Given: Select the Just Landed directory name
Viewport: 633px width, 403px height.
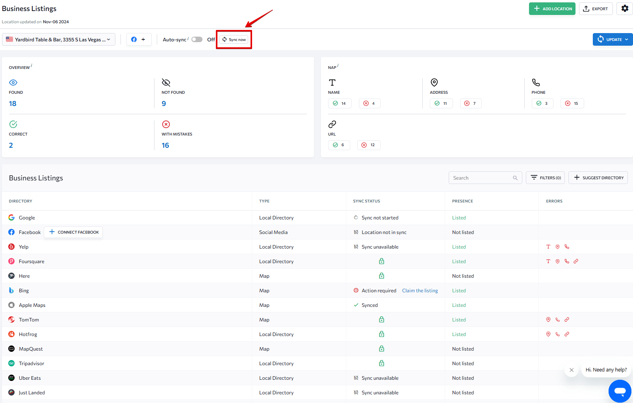Looking at the screenshot, I should 32,393.
